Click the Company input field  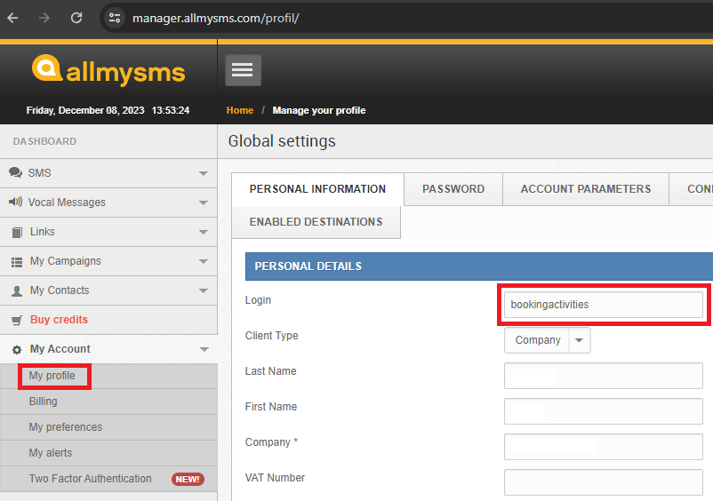pos(604,447)
